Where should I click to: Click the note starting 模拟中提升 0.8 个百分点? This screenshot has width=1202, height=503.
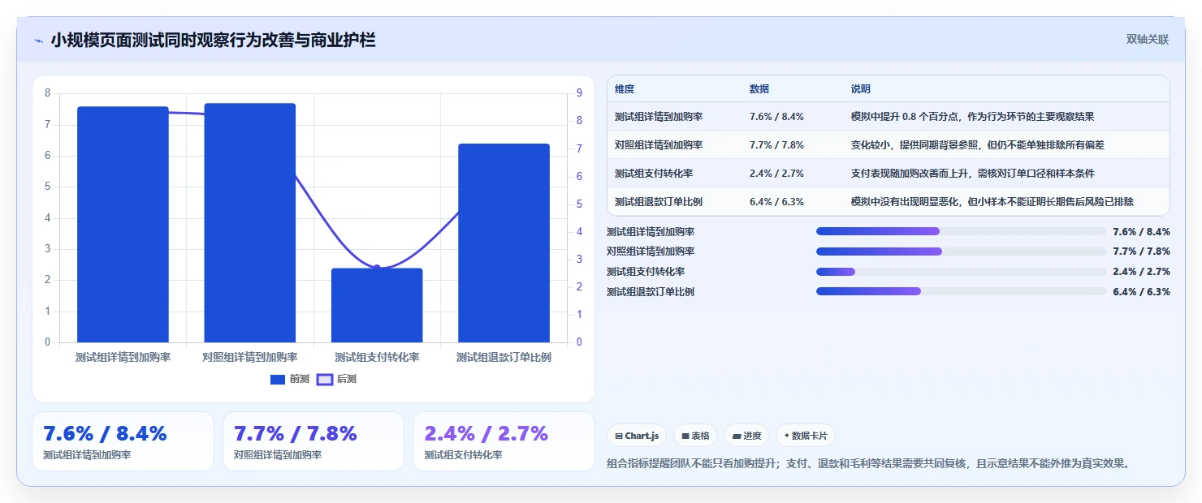tap(972, 117)
